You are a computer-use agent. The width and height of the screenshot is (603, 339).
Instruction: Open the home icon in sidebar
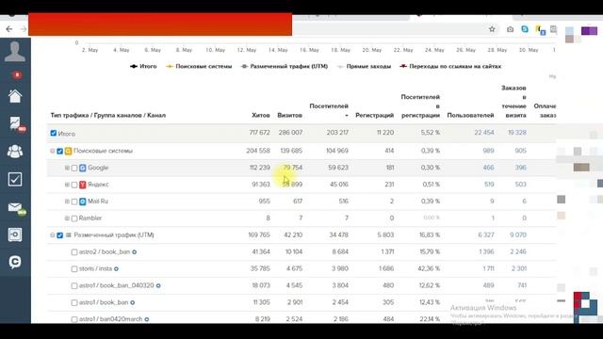15,96
